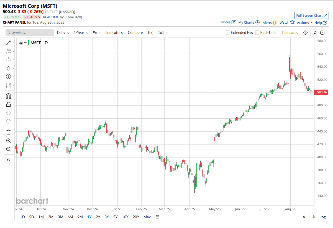Select the 3M time range

(x=60, y=217)
